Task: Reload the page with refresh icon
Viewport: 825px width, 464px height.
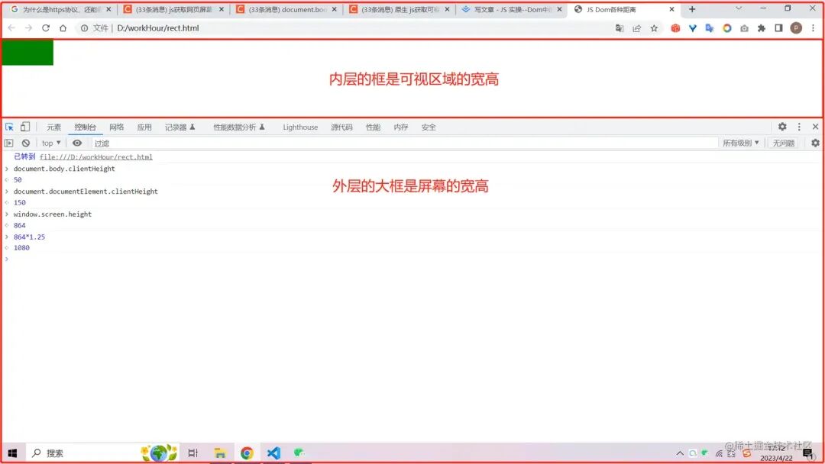Action: [46, 27]
